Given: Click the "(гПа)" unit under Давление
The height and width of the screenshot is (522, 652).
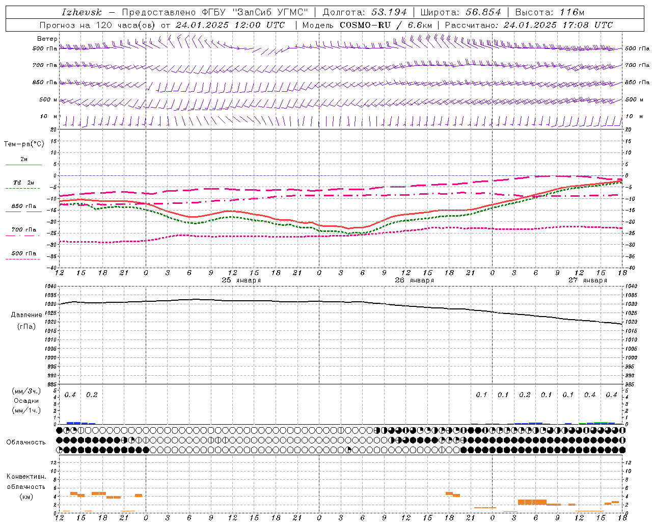Looking at the screenshot, I should (x=26, y=327).
